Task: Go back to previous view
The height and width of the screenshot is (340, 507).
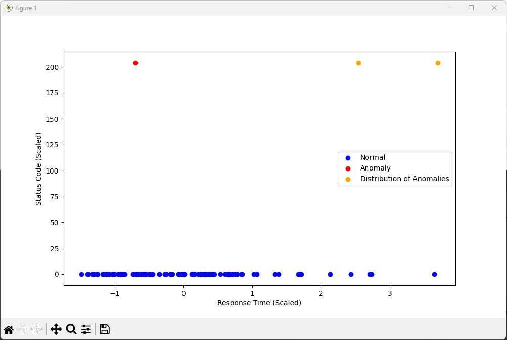Action: coord(23,329)
